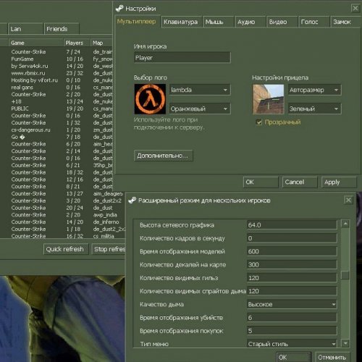This screenshot has width=362, height=362.
Task: Select the Hosting by vifort.ru server row
Action: click(x=56, y=80)
